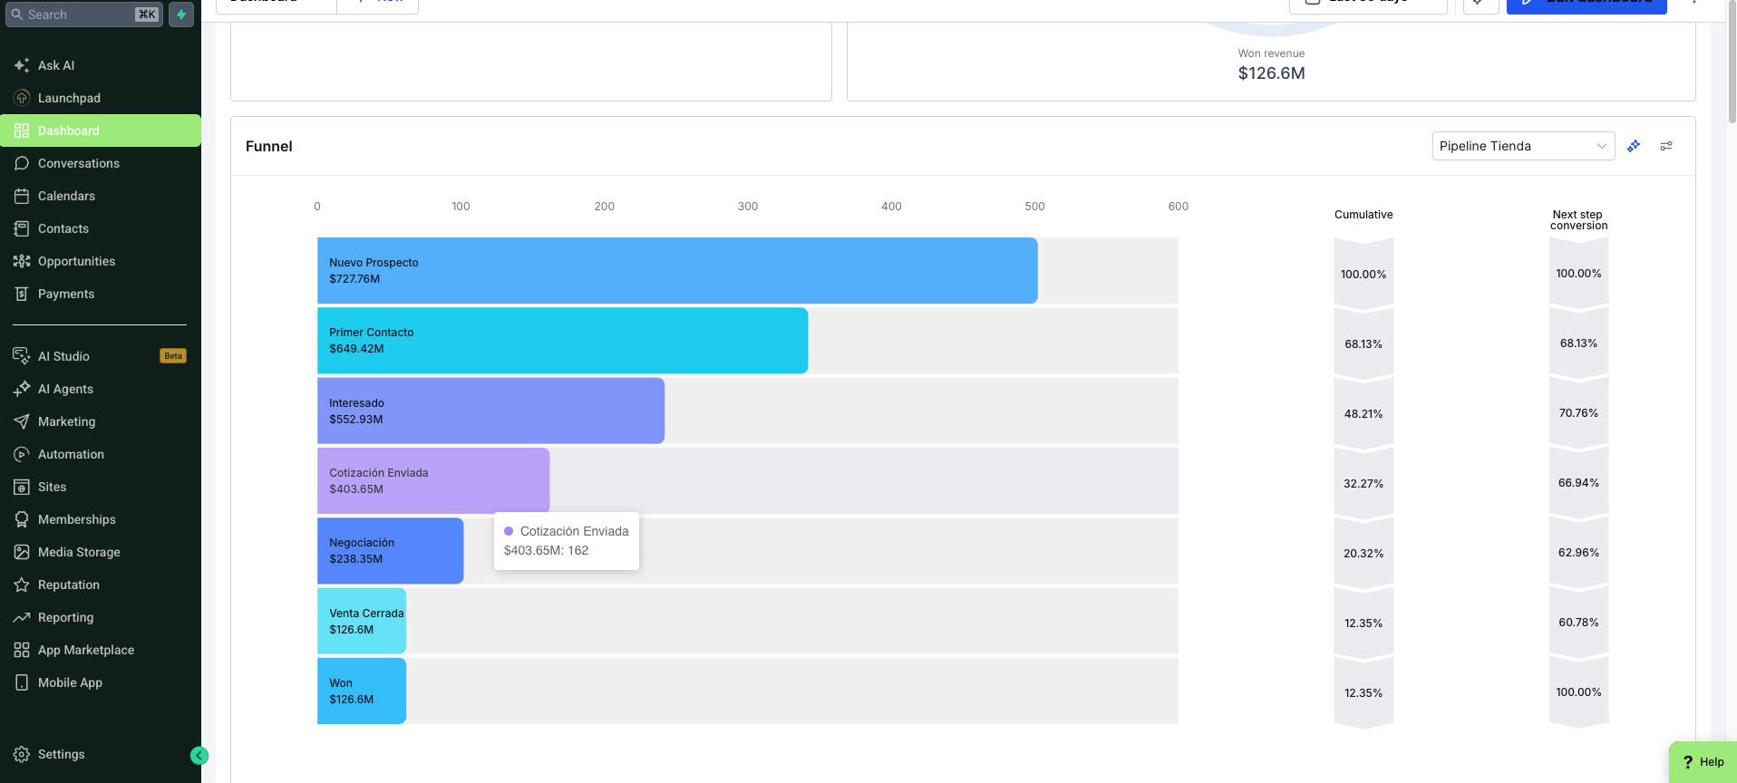Go to Reporting in the sidebar
Image resolution: width=1737 pixels, height=783 pixels.
point(100,617)
